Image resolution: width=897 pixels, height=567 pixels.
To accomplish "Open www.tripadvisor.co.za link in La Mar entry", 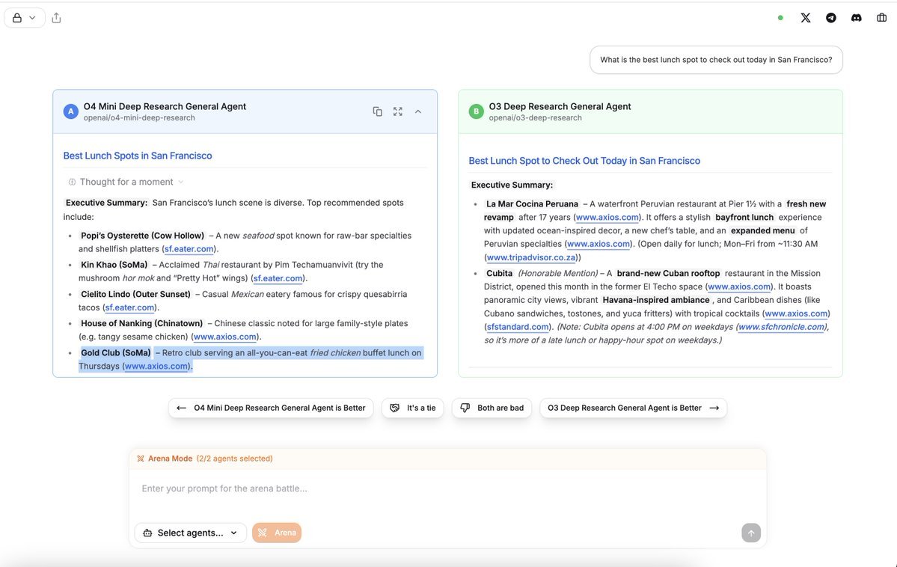I will 531,257.
